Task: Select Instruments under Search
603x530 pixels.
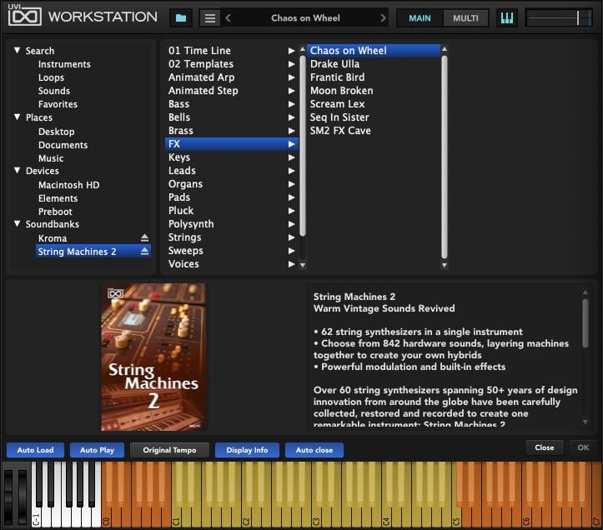Action: point(64,64)
